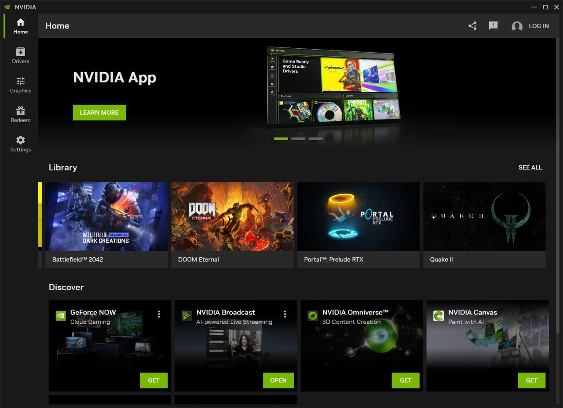Open NVIDIA Broadcast with OPEN button
This screenshot has width=563, height=408.
278,380
